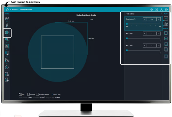172x117 pixels.
Task: Open the Acquisition breadcrumb link
Action: (15, 10)
